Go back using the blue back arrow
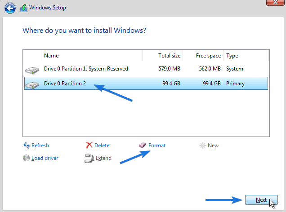The width and height of the screenshot is (286, 212). (10, 8)
